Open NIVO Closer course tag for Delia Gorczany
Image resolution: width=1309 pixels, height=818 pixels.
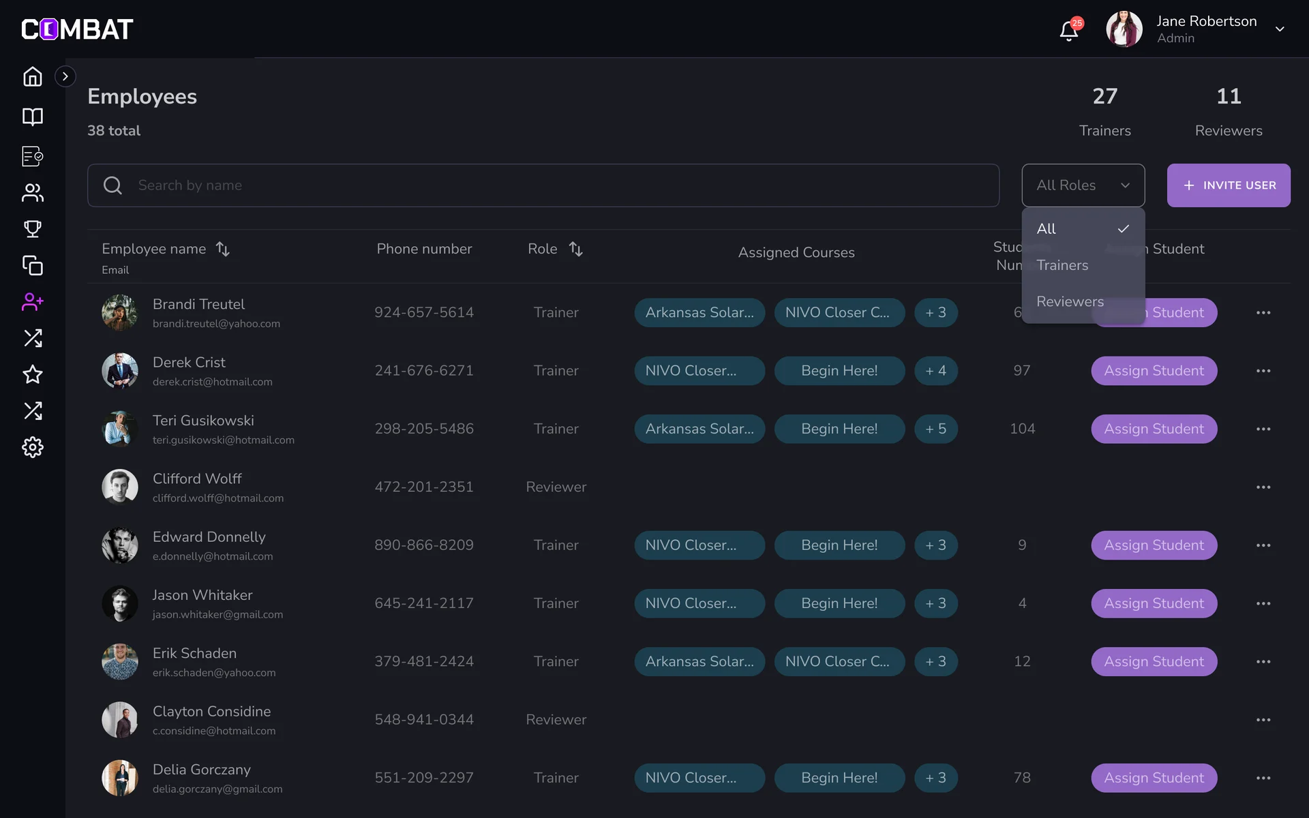pos(699,778)
